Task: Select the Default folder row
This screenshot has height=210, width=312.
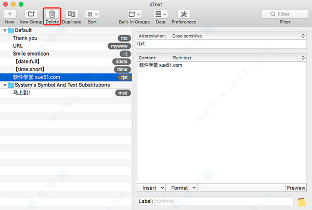Action: 66,30
